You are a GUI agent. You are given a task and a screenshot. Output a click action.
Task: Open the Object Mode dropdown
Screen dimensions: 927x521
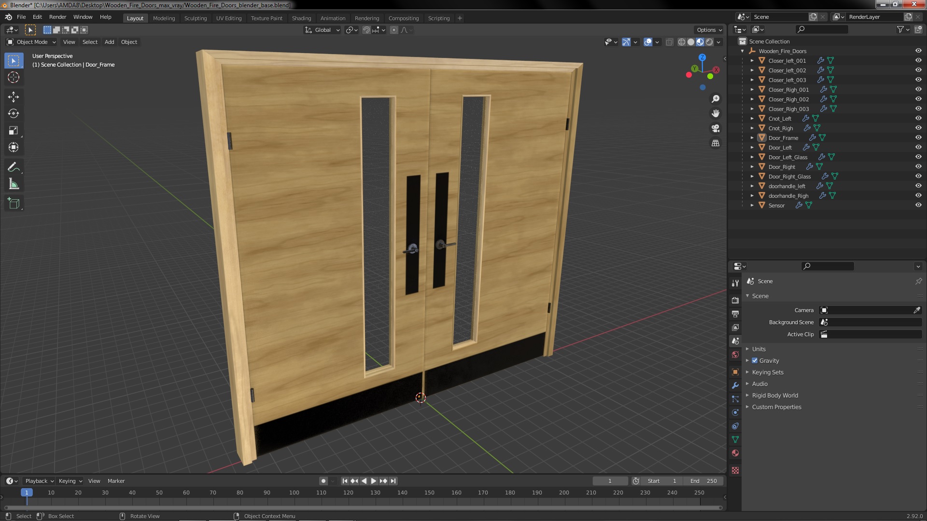point(30,41)
